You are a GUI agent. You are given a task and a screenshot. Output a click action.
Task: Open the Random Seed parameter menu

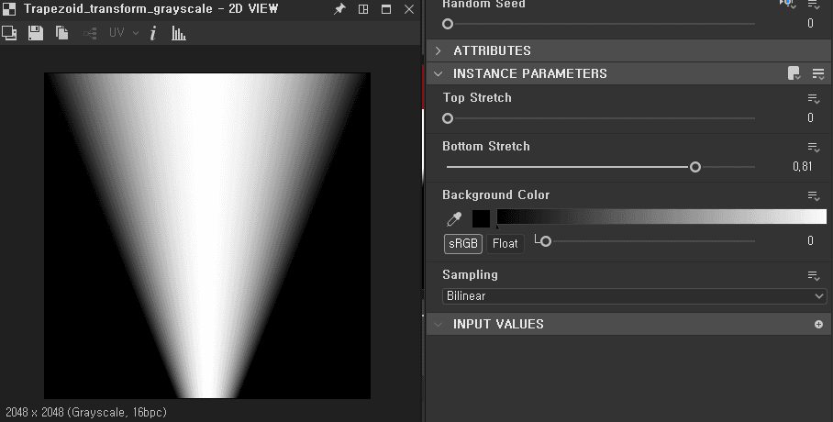click(x=814, y=5)
